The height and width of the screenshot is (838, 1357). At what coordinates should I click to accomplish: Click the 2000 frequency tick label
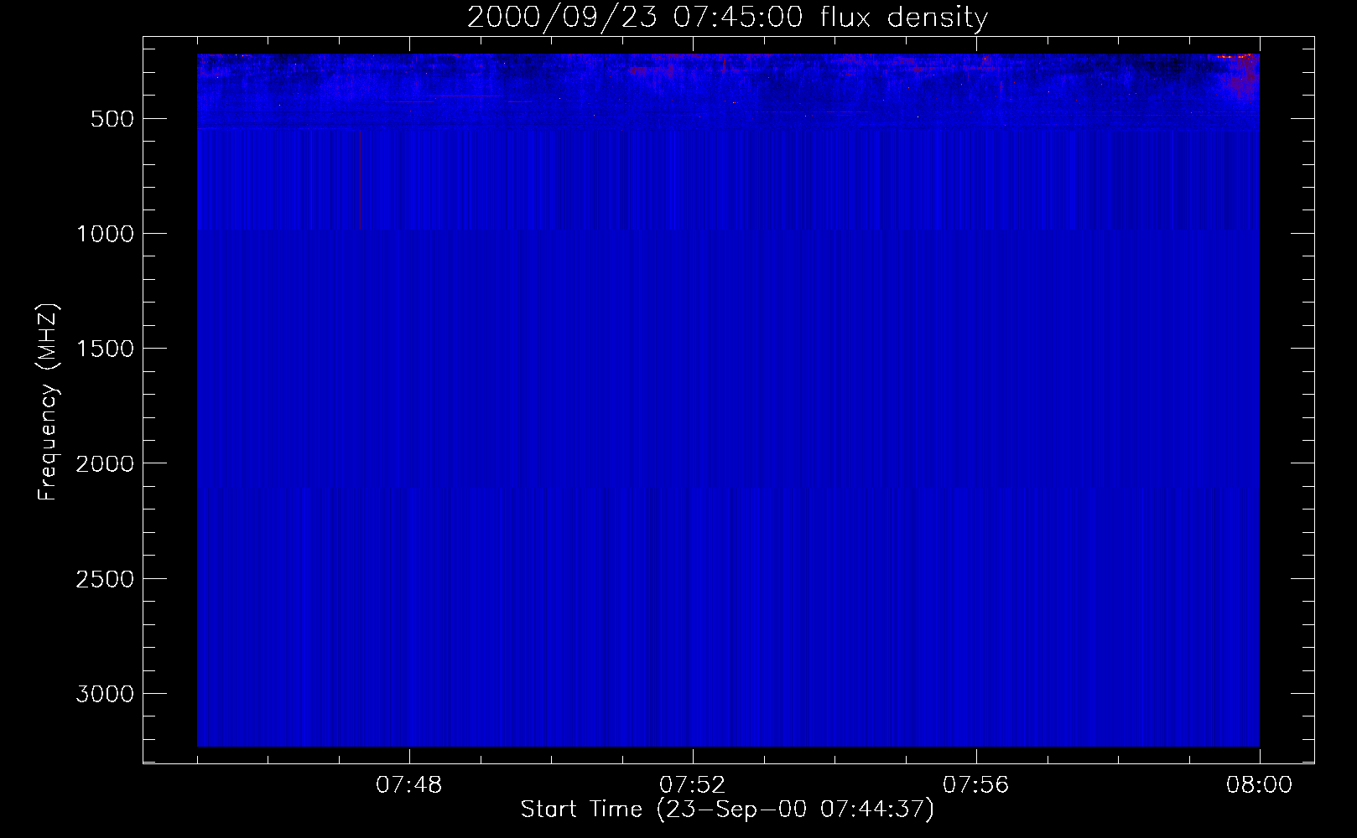coord(105,463)
